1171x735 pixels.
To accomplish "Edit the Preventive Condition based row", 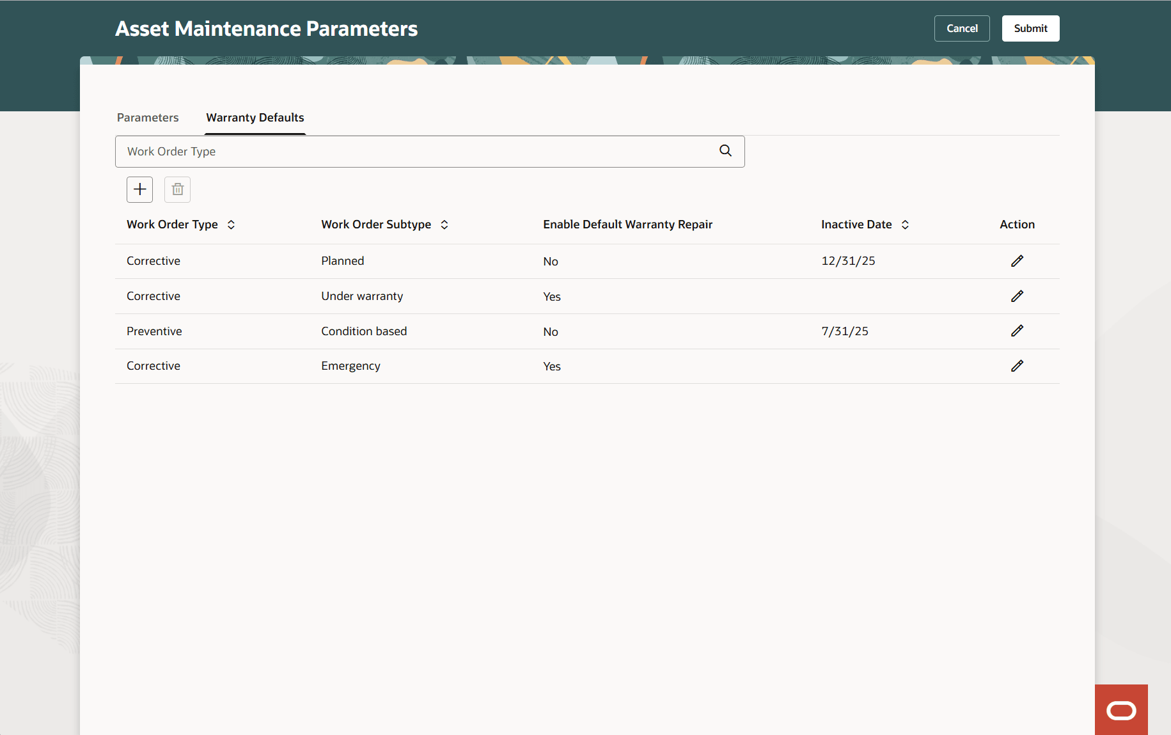I will click(x=1017, y=331).
